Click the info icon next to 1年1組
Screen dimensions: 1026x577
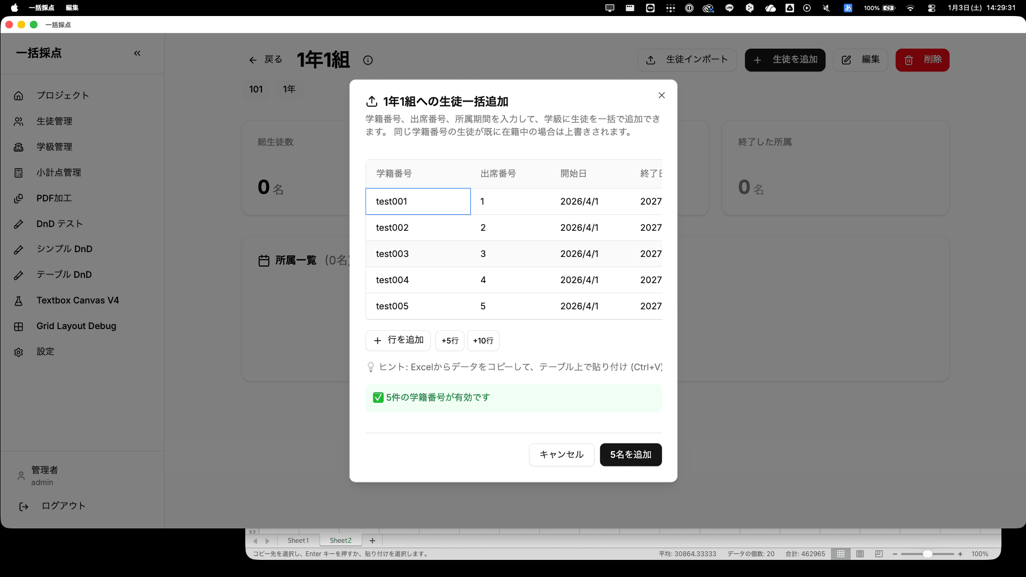(368, 60)
